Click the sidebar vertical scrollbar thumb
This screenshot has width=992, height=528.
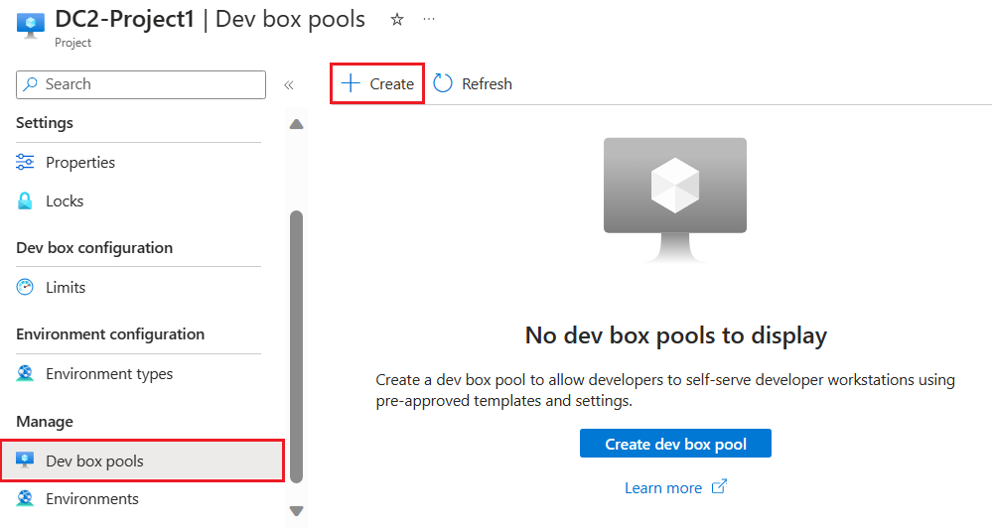pyautogui.click(x=296, y=346)
